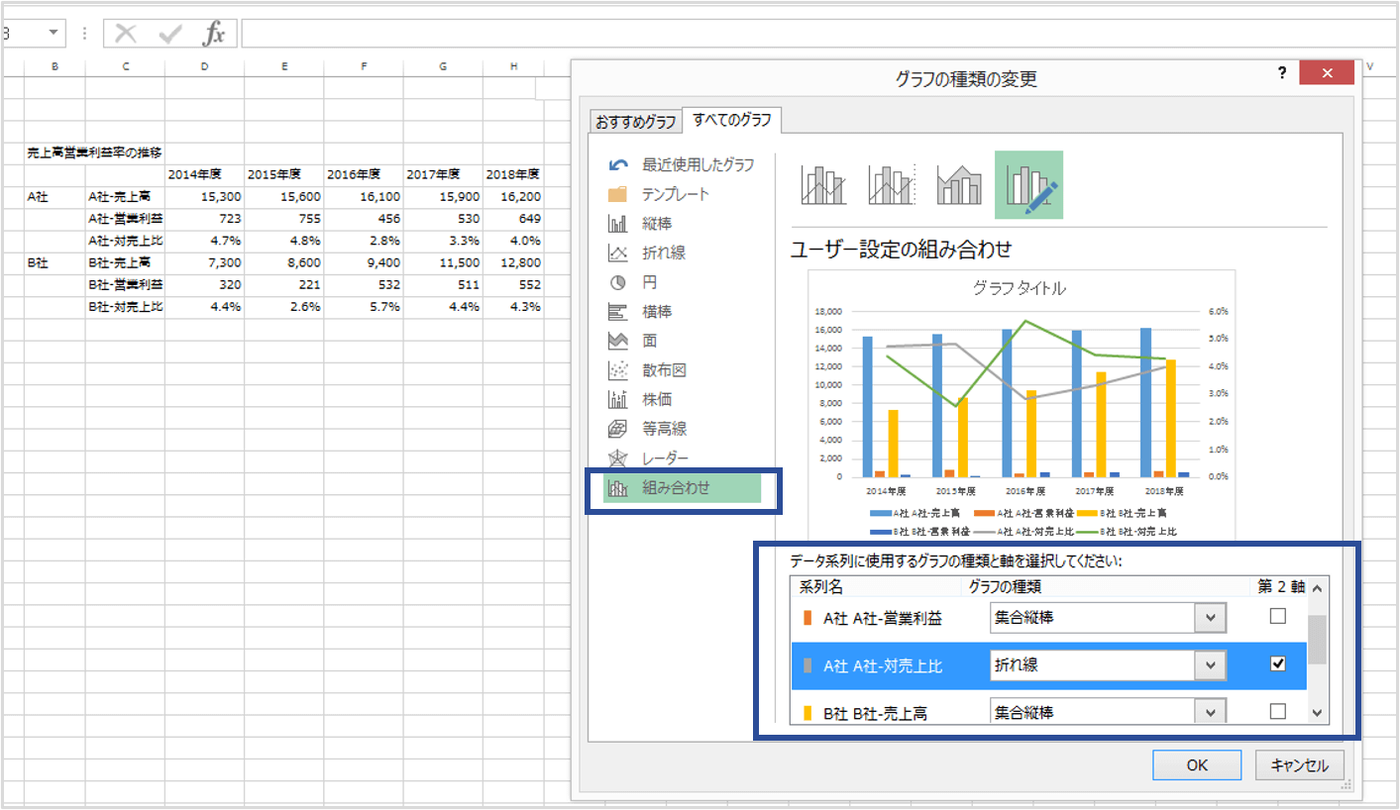This screenshot has width=1400, height=810.
Task: Select clustered column-line on secondary axis icon
Action: (x=891, y=184)
